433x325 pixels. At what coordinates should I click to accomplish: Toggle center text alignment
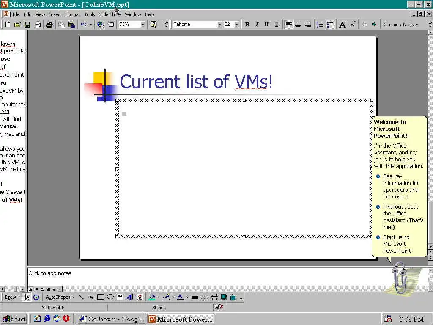[x=298, y=25]
